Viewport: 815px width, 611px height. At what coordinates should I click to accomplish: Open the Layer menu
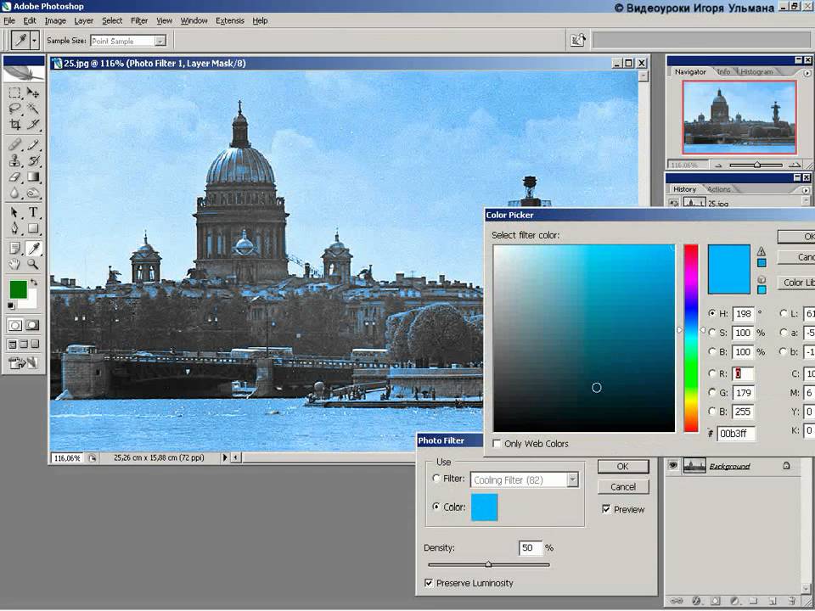84,20
